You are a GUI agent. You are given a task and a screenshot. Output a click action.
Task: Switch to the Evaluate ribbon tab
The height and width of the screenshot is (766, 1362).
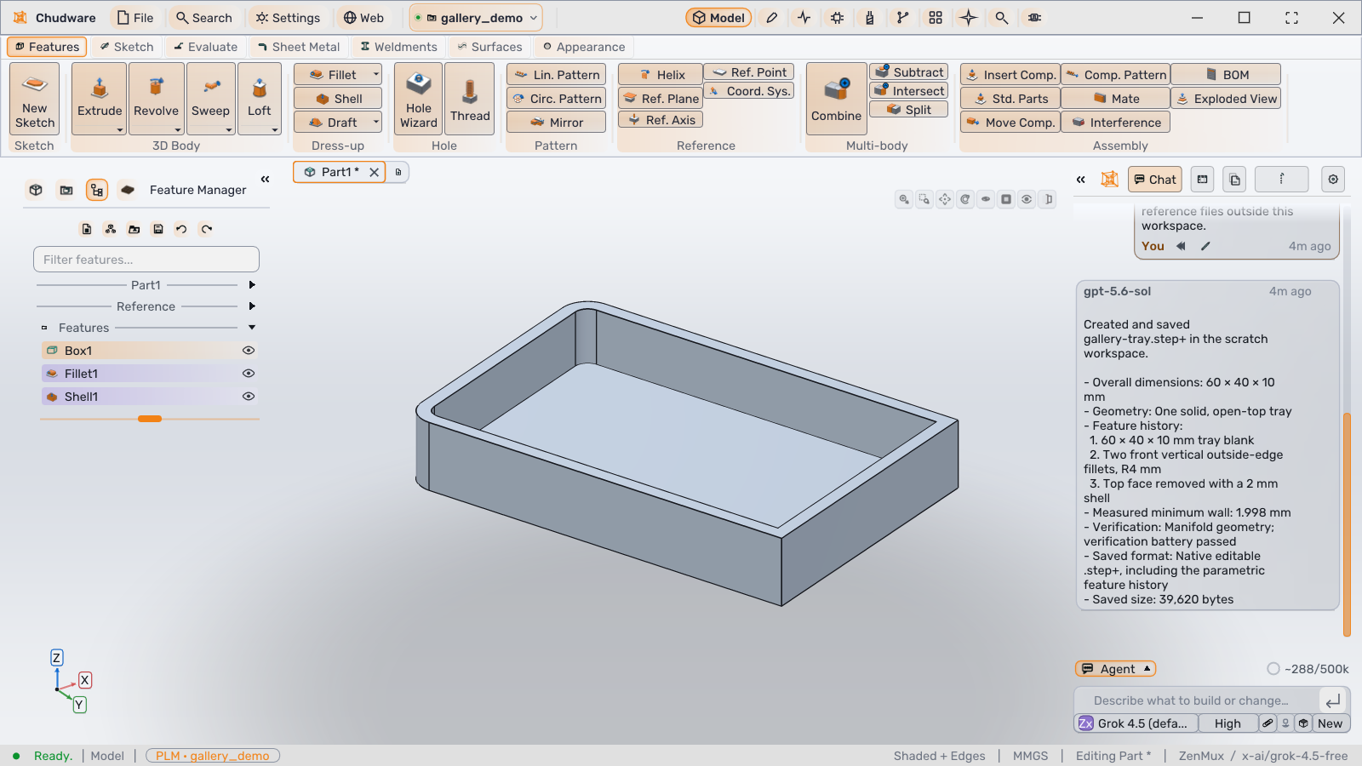pyautogui.click(x=205, y=47)
